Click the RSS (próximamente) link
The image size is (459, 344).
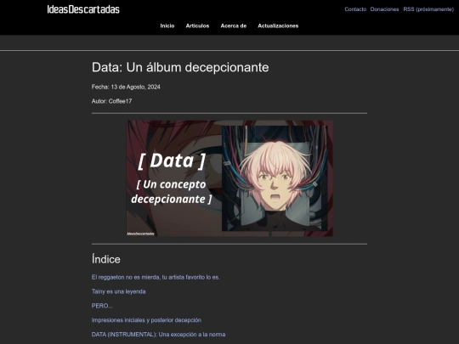coord(428,9)
